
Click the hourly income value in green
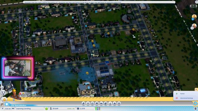tap(71, 109)
